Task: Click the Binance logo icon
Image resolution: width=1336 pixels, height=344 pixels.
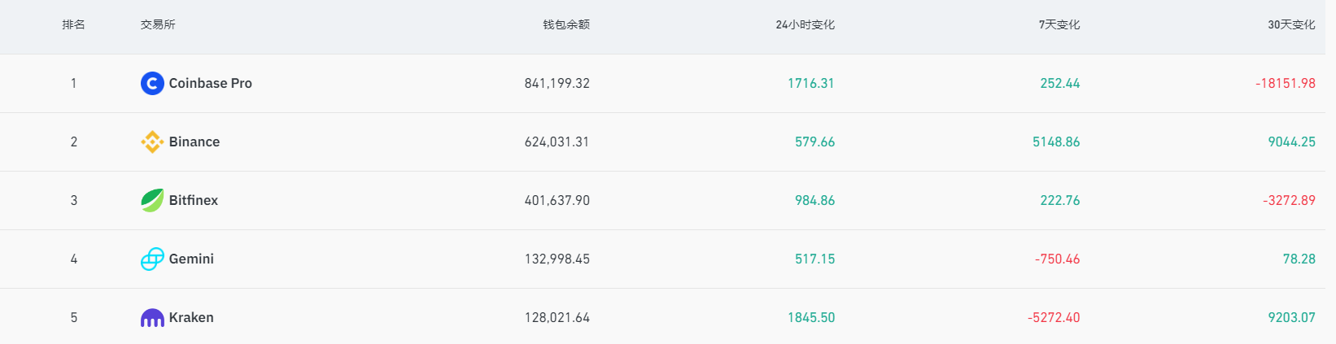Action: coord(152,142)
